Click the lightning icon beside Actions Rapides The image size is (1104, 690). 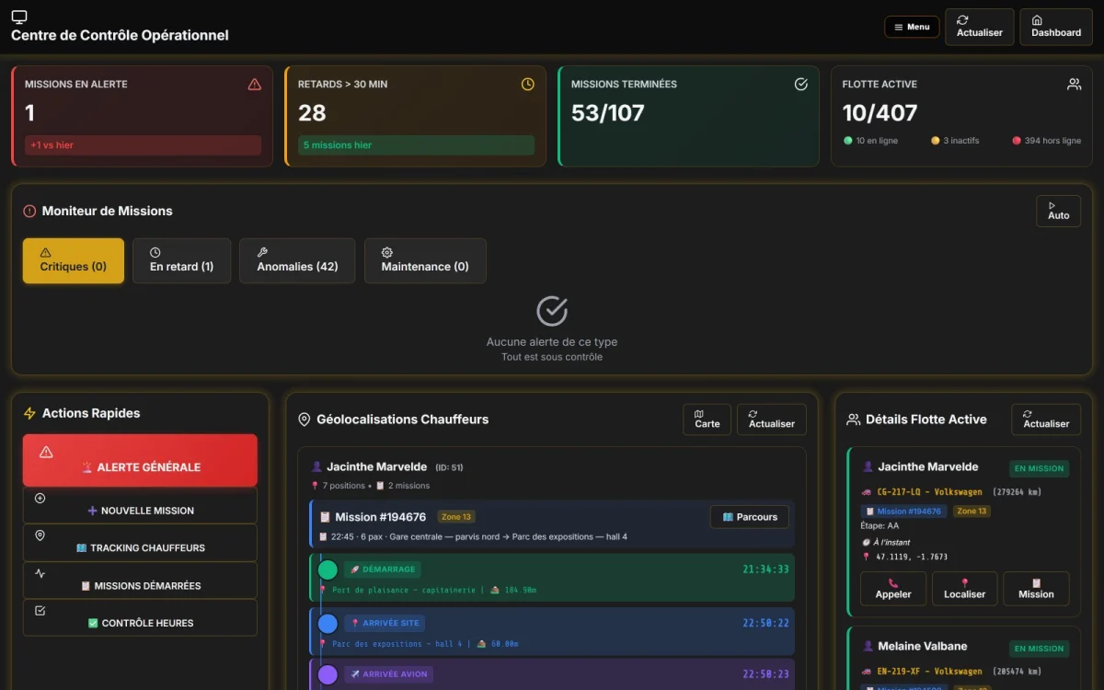(29, 414)
